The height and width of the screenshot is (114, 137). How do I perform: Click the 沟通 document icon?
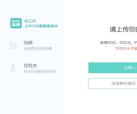(13, 46)
